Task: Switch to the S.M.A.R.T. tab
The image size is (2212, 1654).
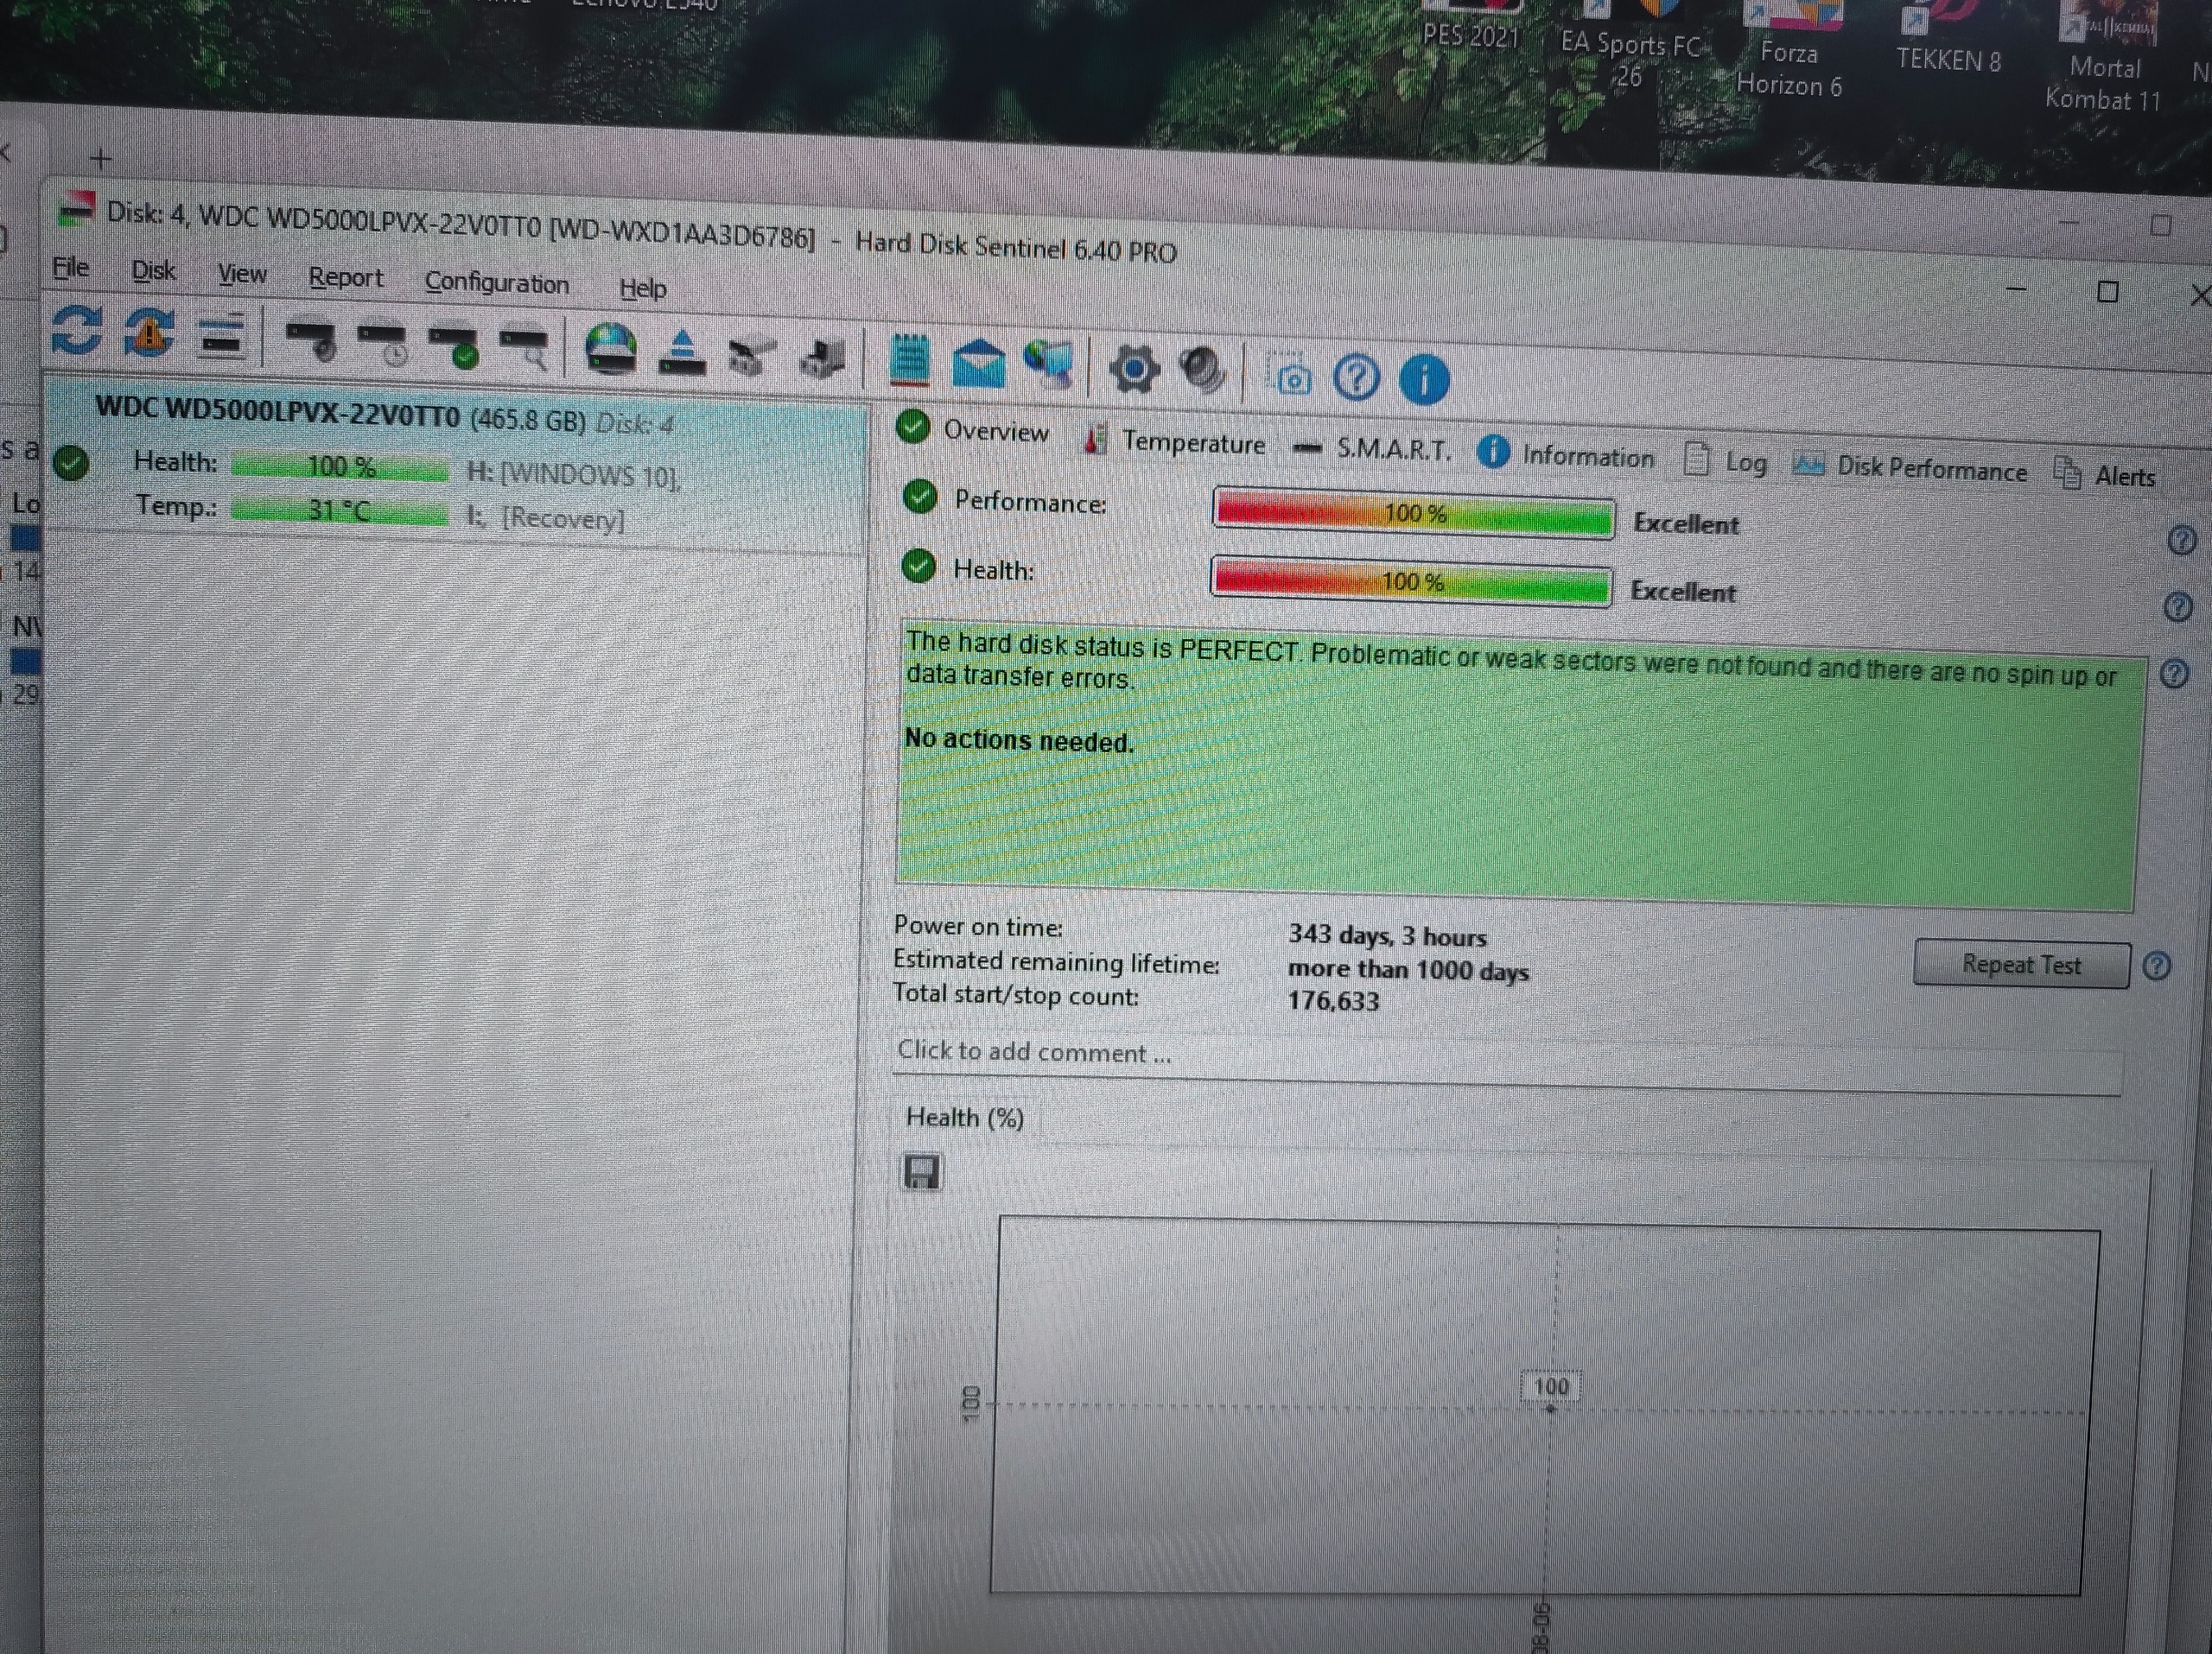Action: 1371,449
